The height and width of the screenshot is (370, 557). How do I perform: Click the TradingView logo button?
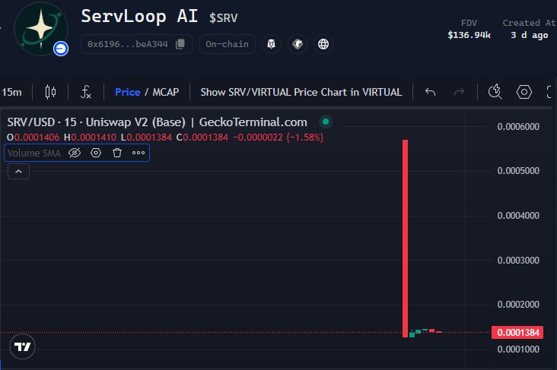tap(22, 346)
